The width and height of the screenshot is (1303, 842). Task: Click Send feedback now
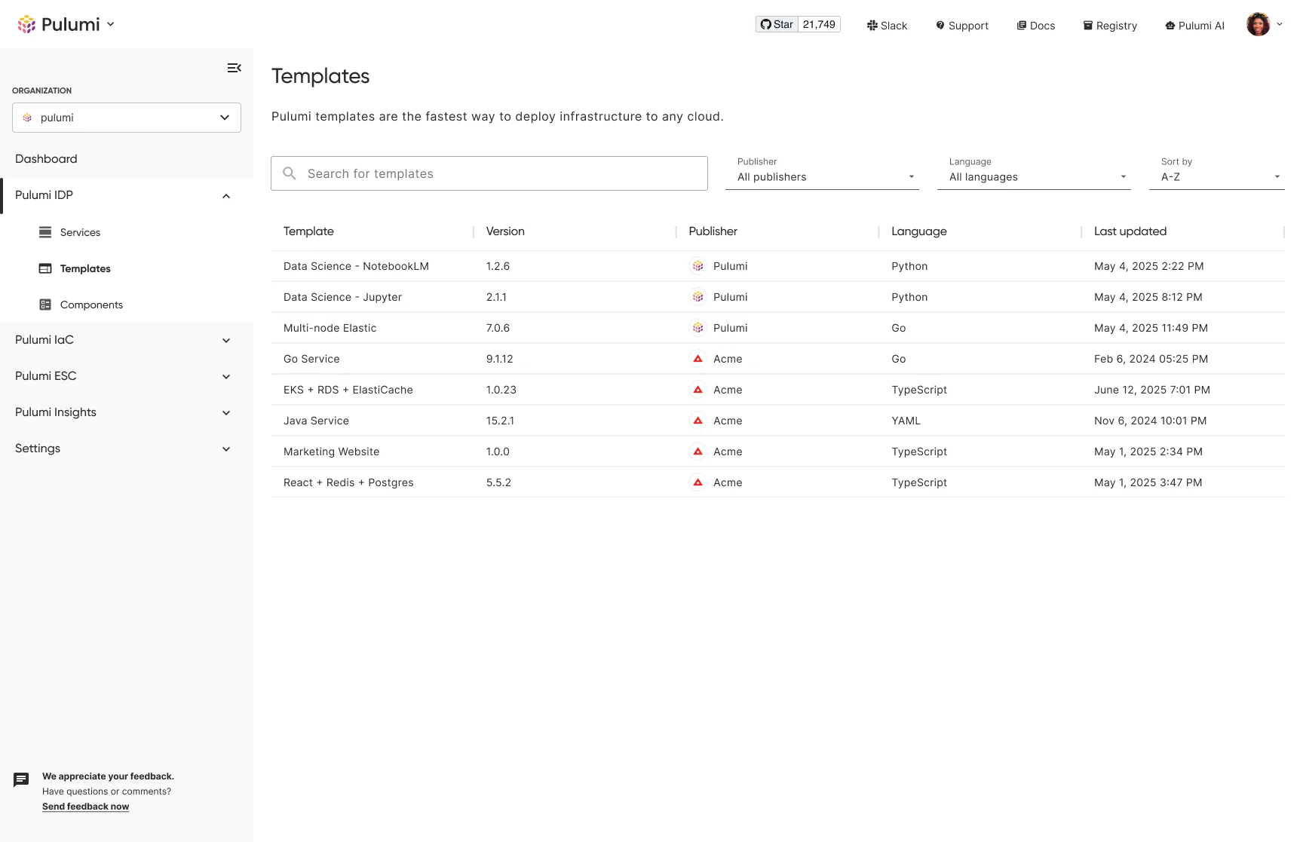pos(85,807)
